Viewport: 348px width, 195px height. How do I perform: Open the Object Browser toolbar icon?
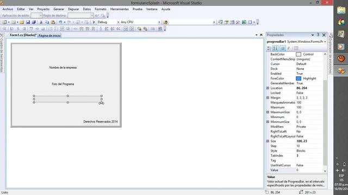(232, 22)
